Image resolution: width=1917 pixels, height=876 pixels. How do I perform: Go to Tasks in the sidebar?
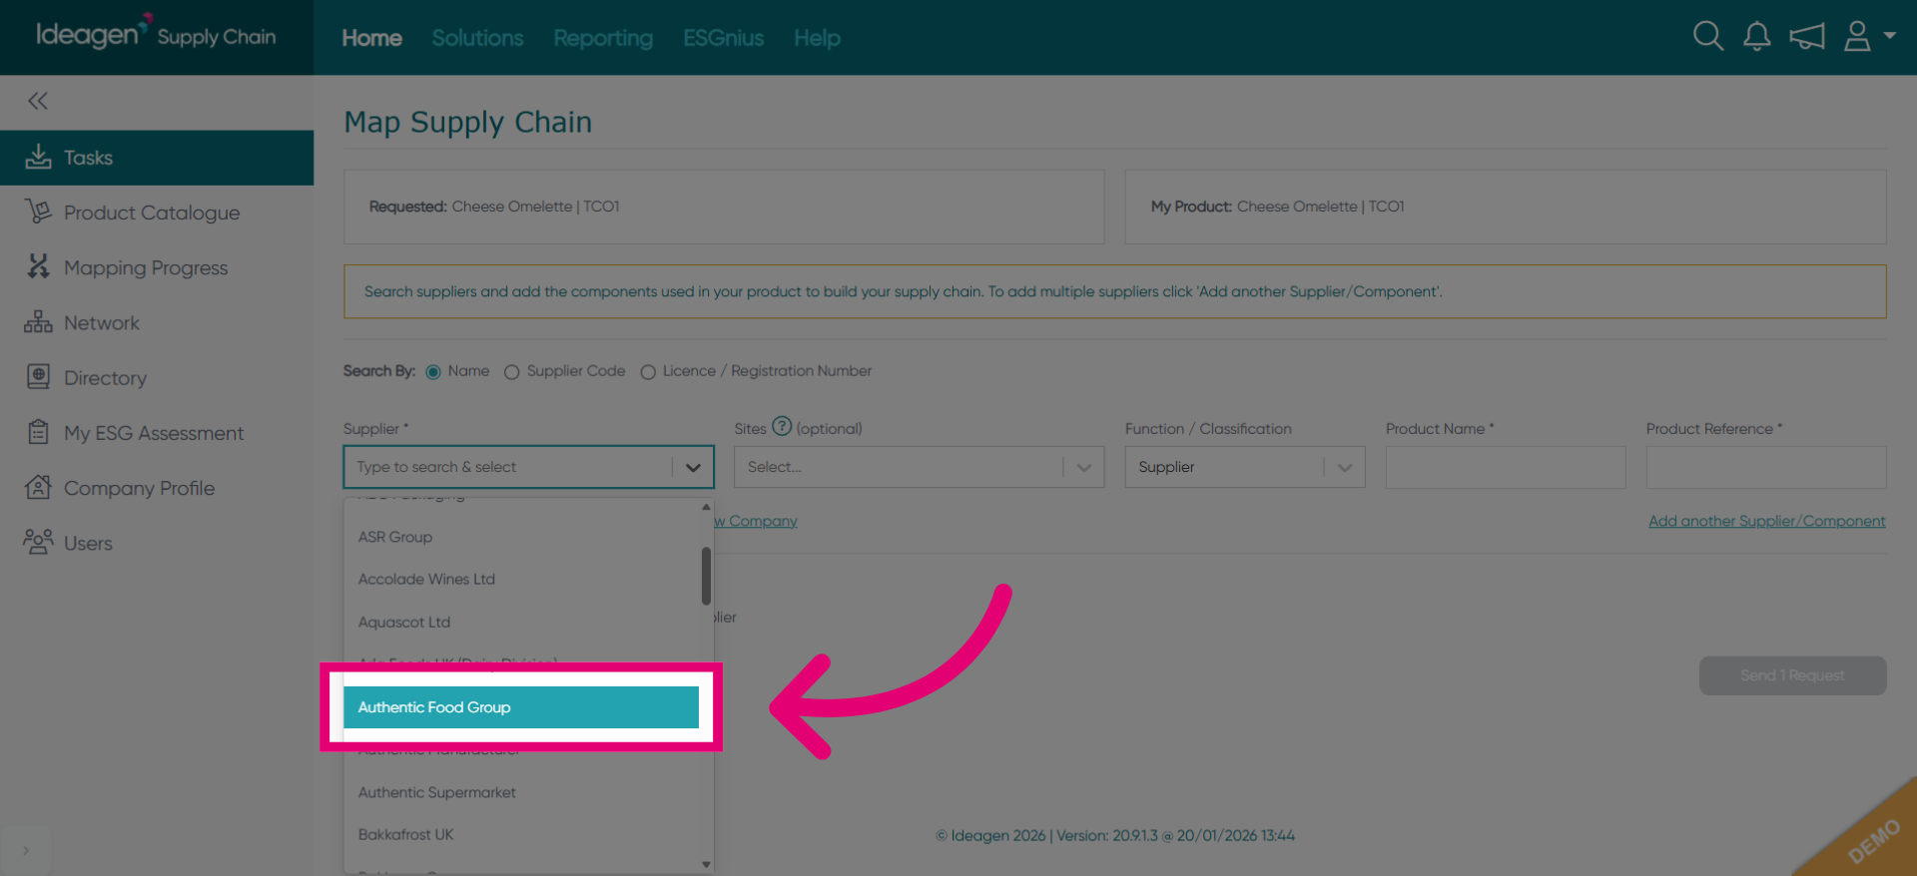click(157, 158)
